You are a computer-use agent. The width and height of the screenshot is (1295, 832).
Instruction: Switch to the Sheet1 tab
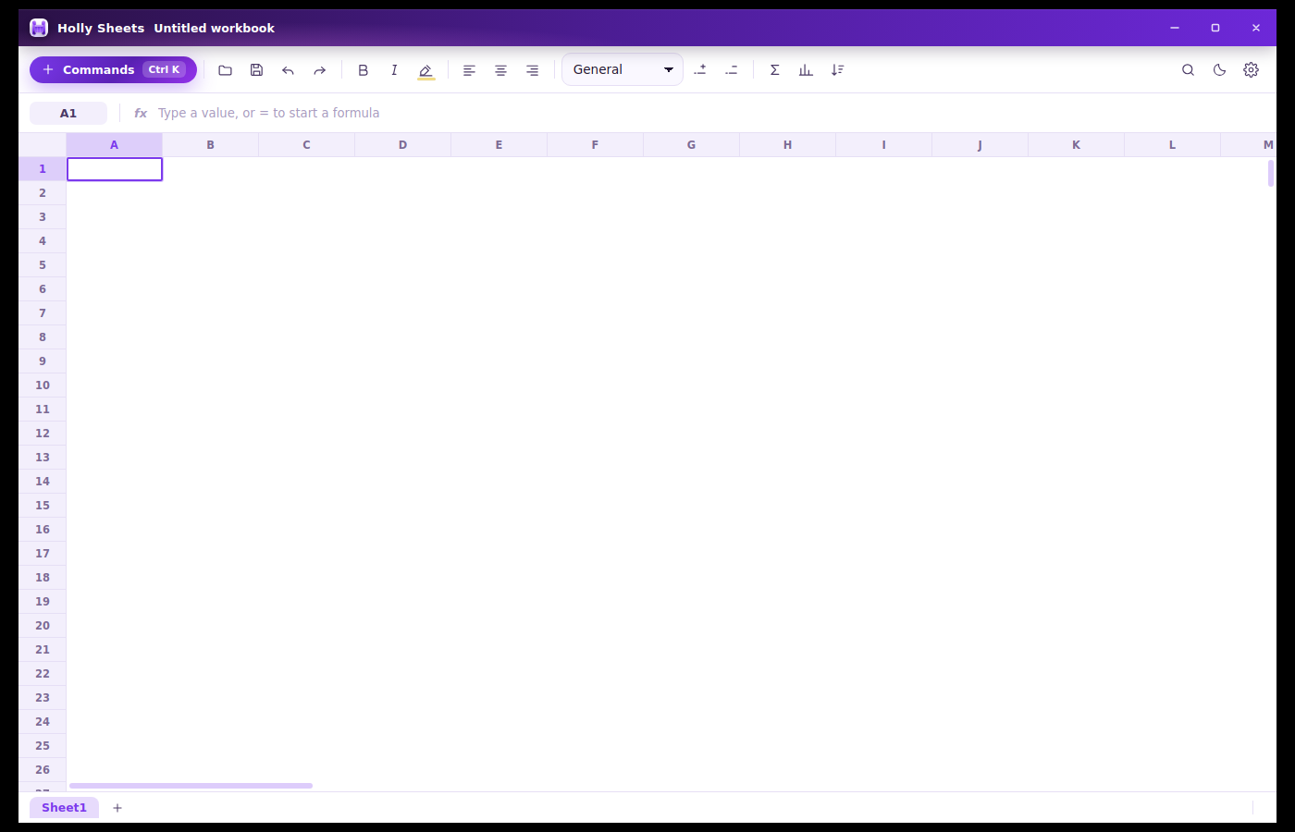[64, 808]
